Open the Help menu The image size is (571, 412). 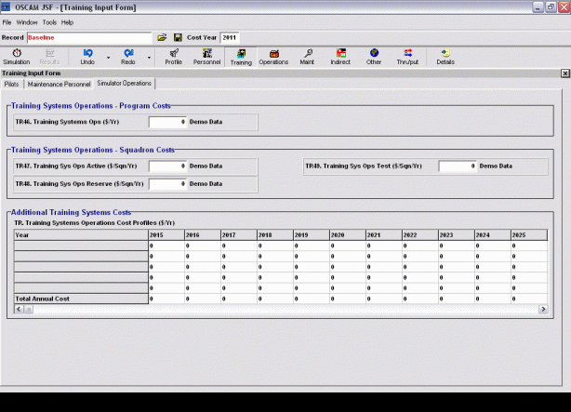pos(67,22)
